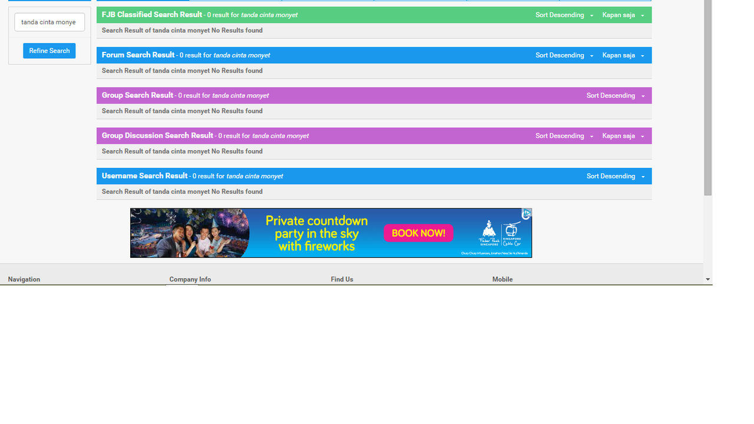Open Kapan saja dropdown in Group Discussion results
This screenshot has height=424, width=754.
[x=623, y=136]
